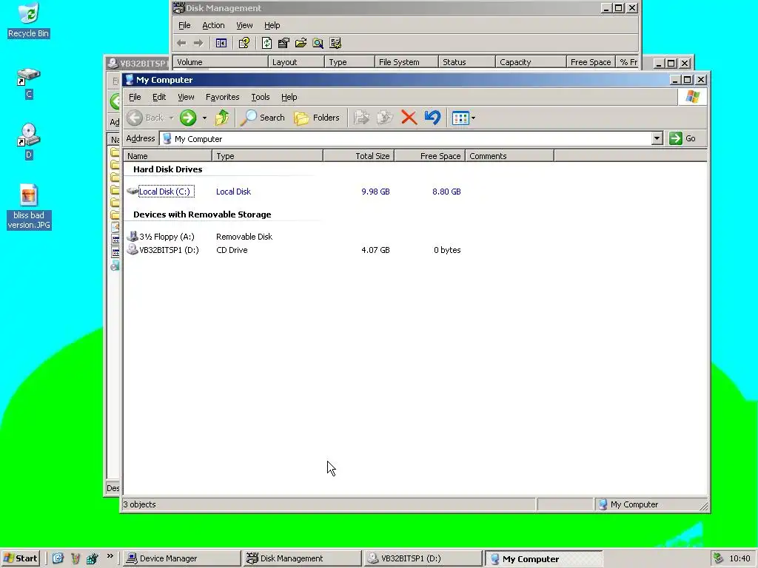Open Help menu in Disk Management
The height and width of the screenshot is (568, 758).
272,25
